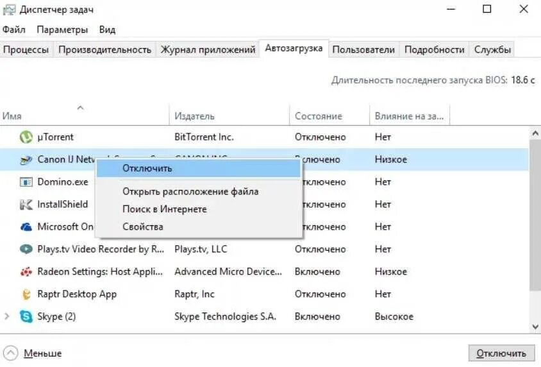Click the Низкое impact value for Canon
The width and height of the screenshot is (541, 367).
[391, 160]
